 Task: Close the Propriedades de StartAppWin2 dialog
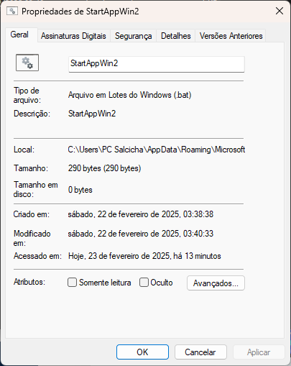coord(280,11)
